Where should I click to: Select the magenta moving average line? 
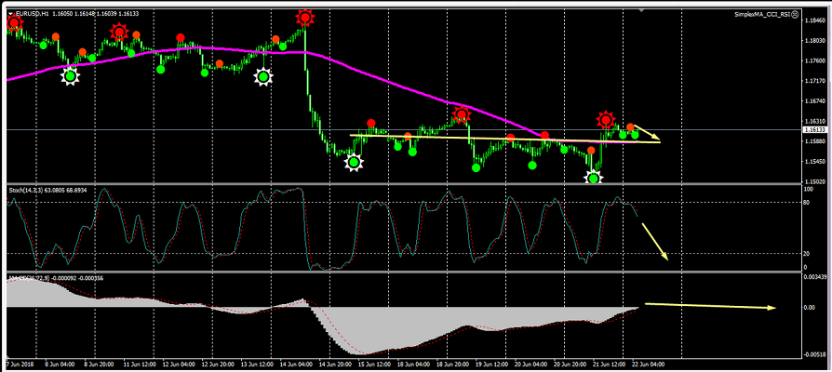[x=186, y=48]
